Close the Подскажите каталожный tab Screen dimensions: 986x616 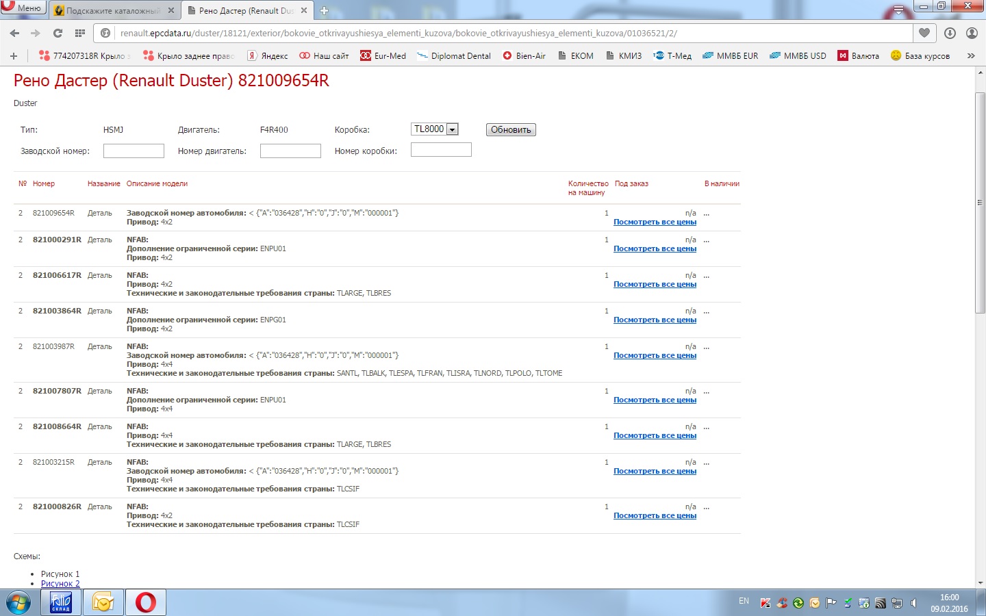click(171, 10)
